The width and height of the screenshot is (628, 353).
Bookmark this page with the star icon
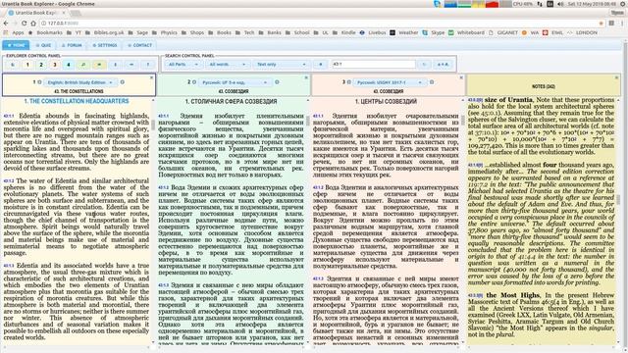pos(601,24)
